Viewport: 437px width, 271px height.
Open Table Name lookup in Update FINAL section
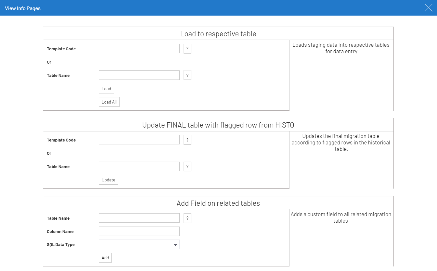pyautogui.click(x=187, y=166)
